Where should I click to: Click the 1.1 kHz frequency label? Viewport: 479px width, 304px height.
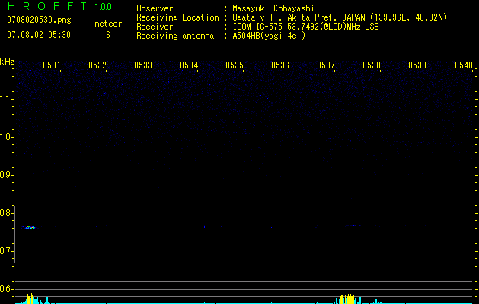(x=6, y=99)
